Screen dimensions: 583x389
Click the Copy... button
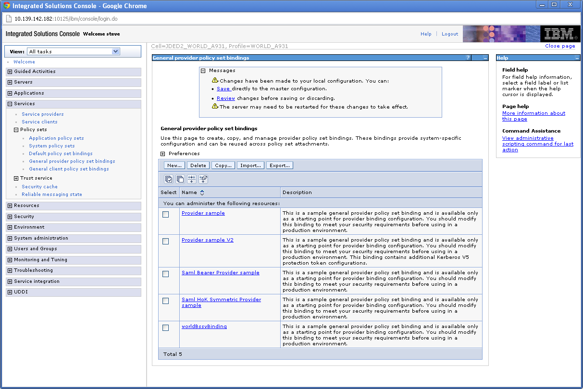(223, 165)
